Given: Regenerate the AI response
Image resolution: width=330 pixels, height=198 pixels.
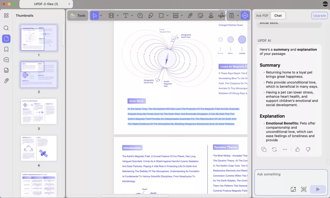Looking at the screenshot, I should point(274,149).
